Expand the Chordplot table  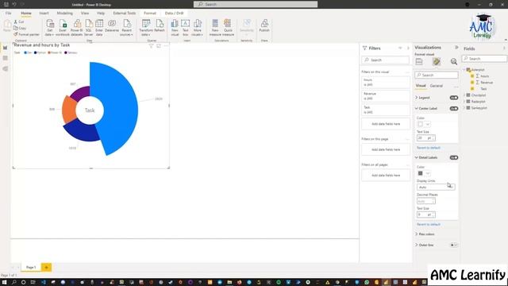click(x=464, y=95)
